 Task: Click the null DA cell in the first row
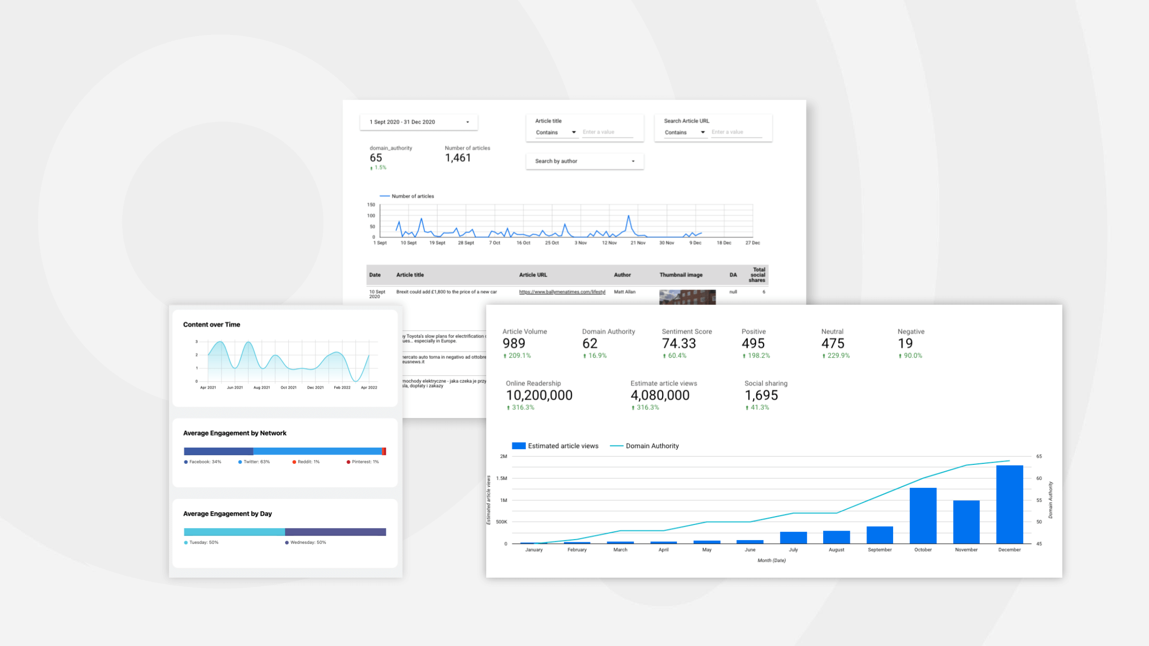pos(733,292)
